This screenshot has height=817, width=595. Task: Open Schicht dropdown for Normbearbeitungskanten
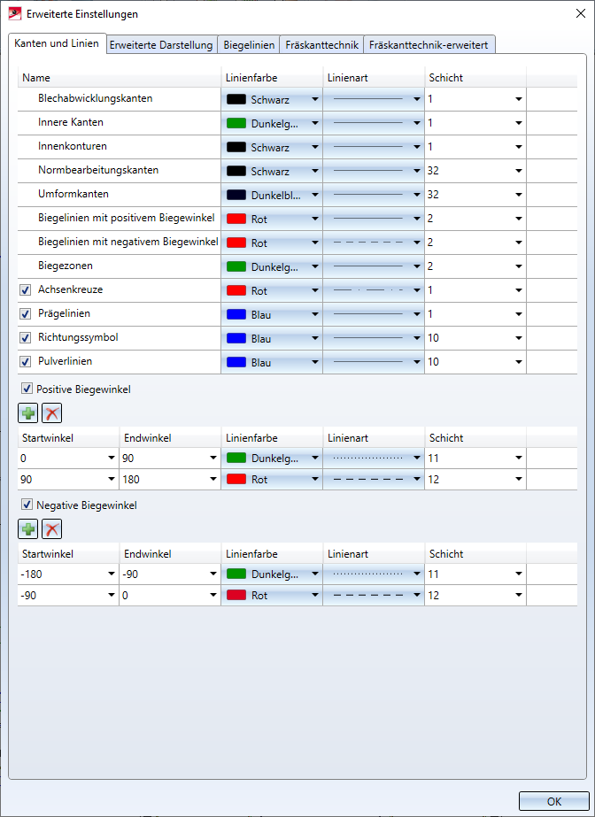[x=518, y=171]
